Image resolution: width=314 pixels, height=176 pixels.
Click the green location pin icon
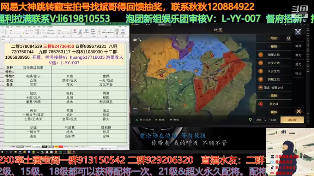[x=250, y=120]
